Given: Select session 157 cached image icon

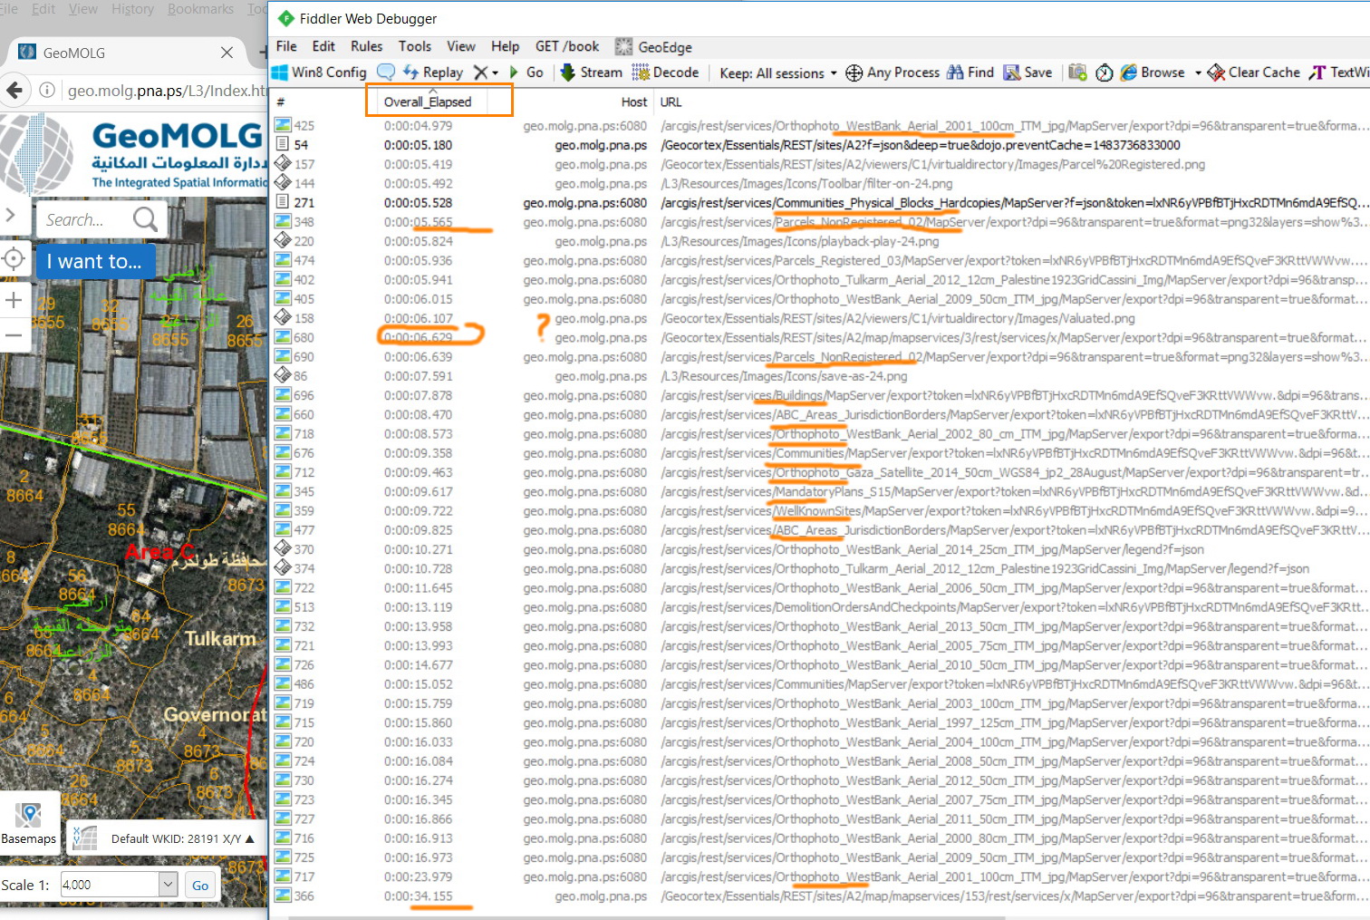Looking at the screenshot, I should (283, 164).
